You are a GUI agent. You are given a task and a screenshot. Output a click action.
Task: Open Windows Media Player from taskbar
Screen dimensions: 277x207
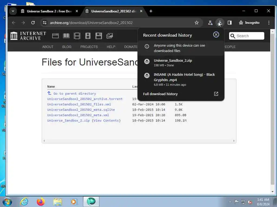[74, 202]
